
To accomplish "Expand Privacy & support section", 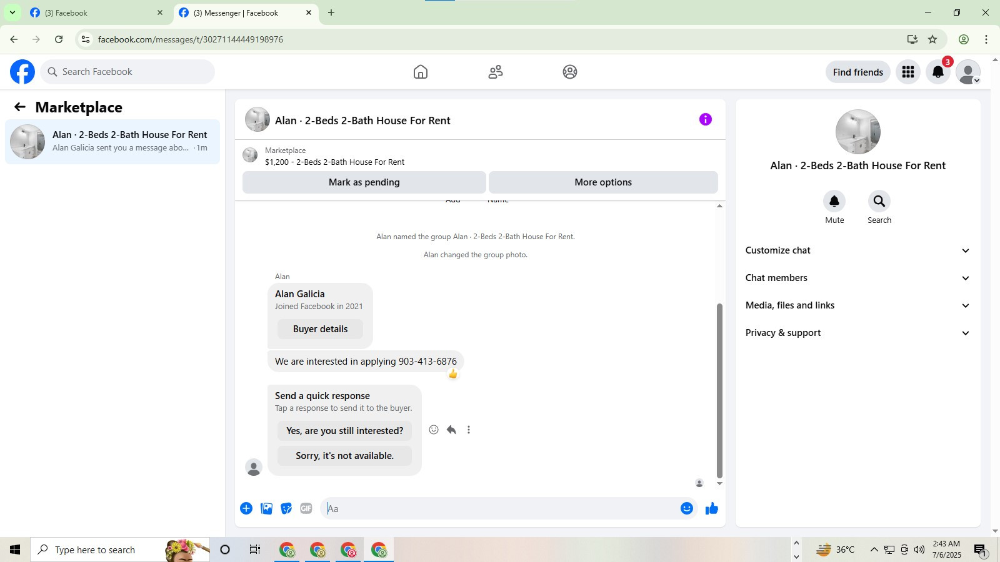I will pos(857,333).
